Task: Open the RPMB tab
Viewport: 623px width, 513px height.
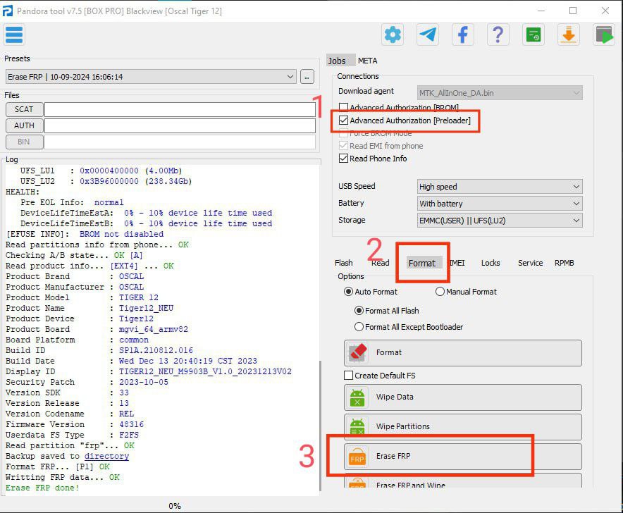Action: tap(565, 263)
